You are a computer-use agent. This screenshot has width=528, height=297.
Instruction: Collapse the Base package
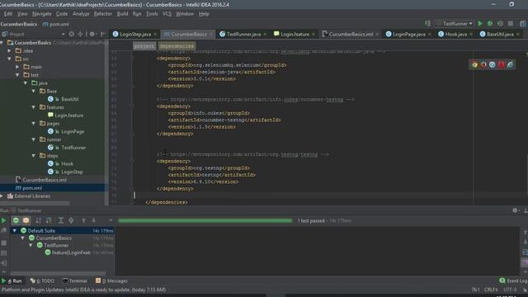(34, 92)
